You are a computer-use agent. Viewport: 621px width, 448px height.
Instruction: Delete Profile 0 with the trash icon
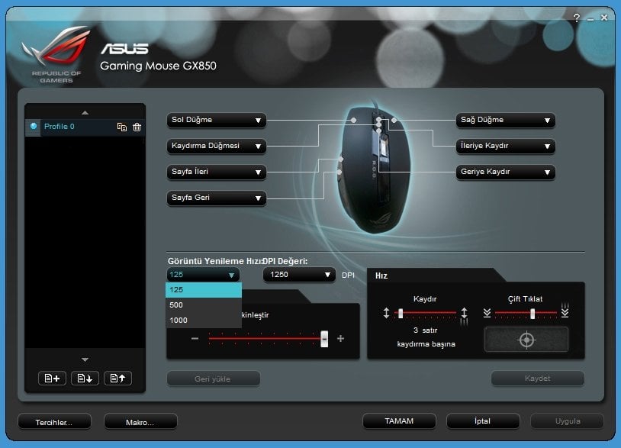coord(138,127)
